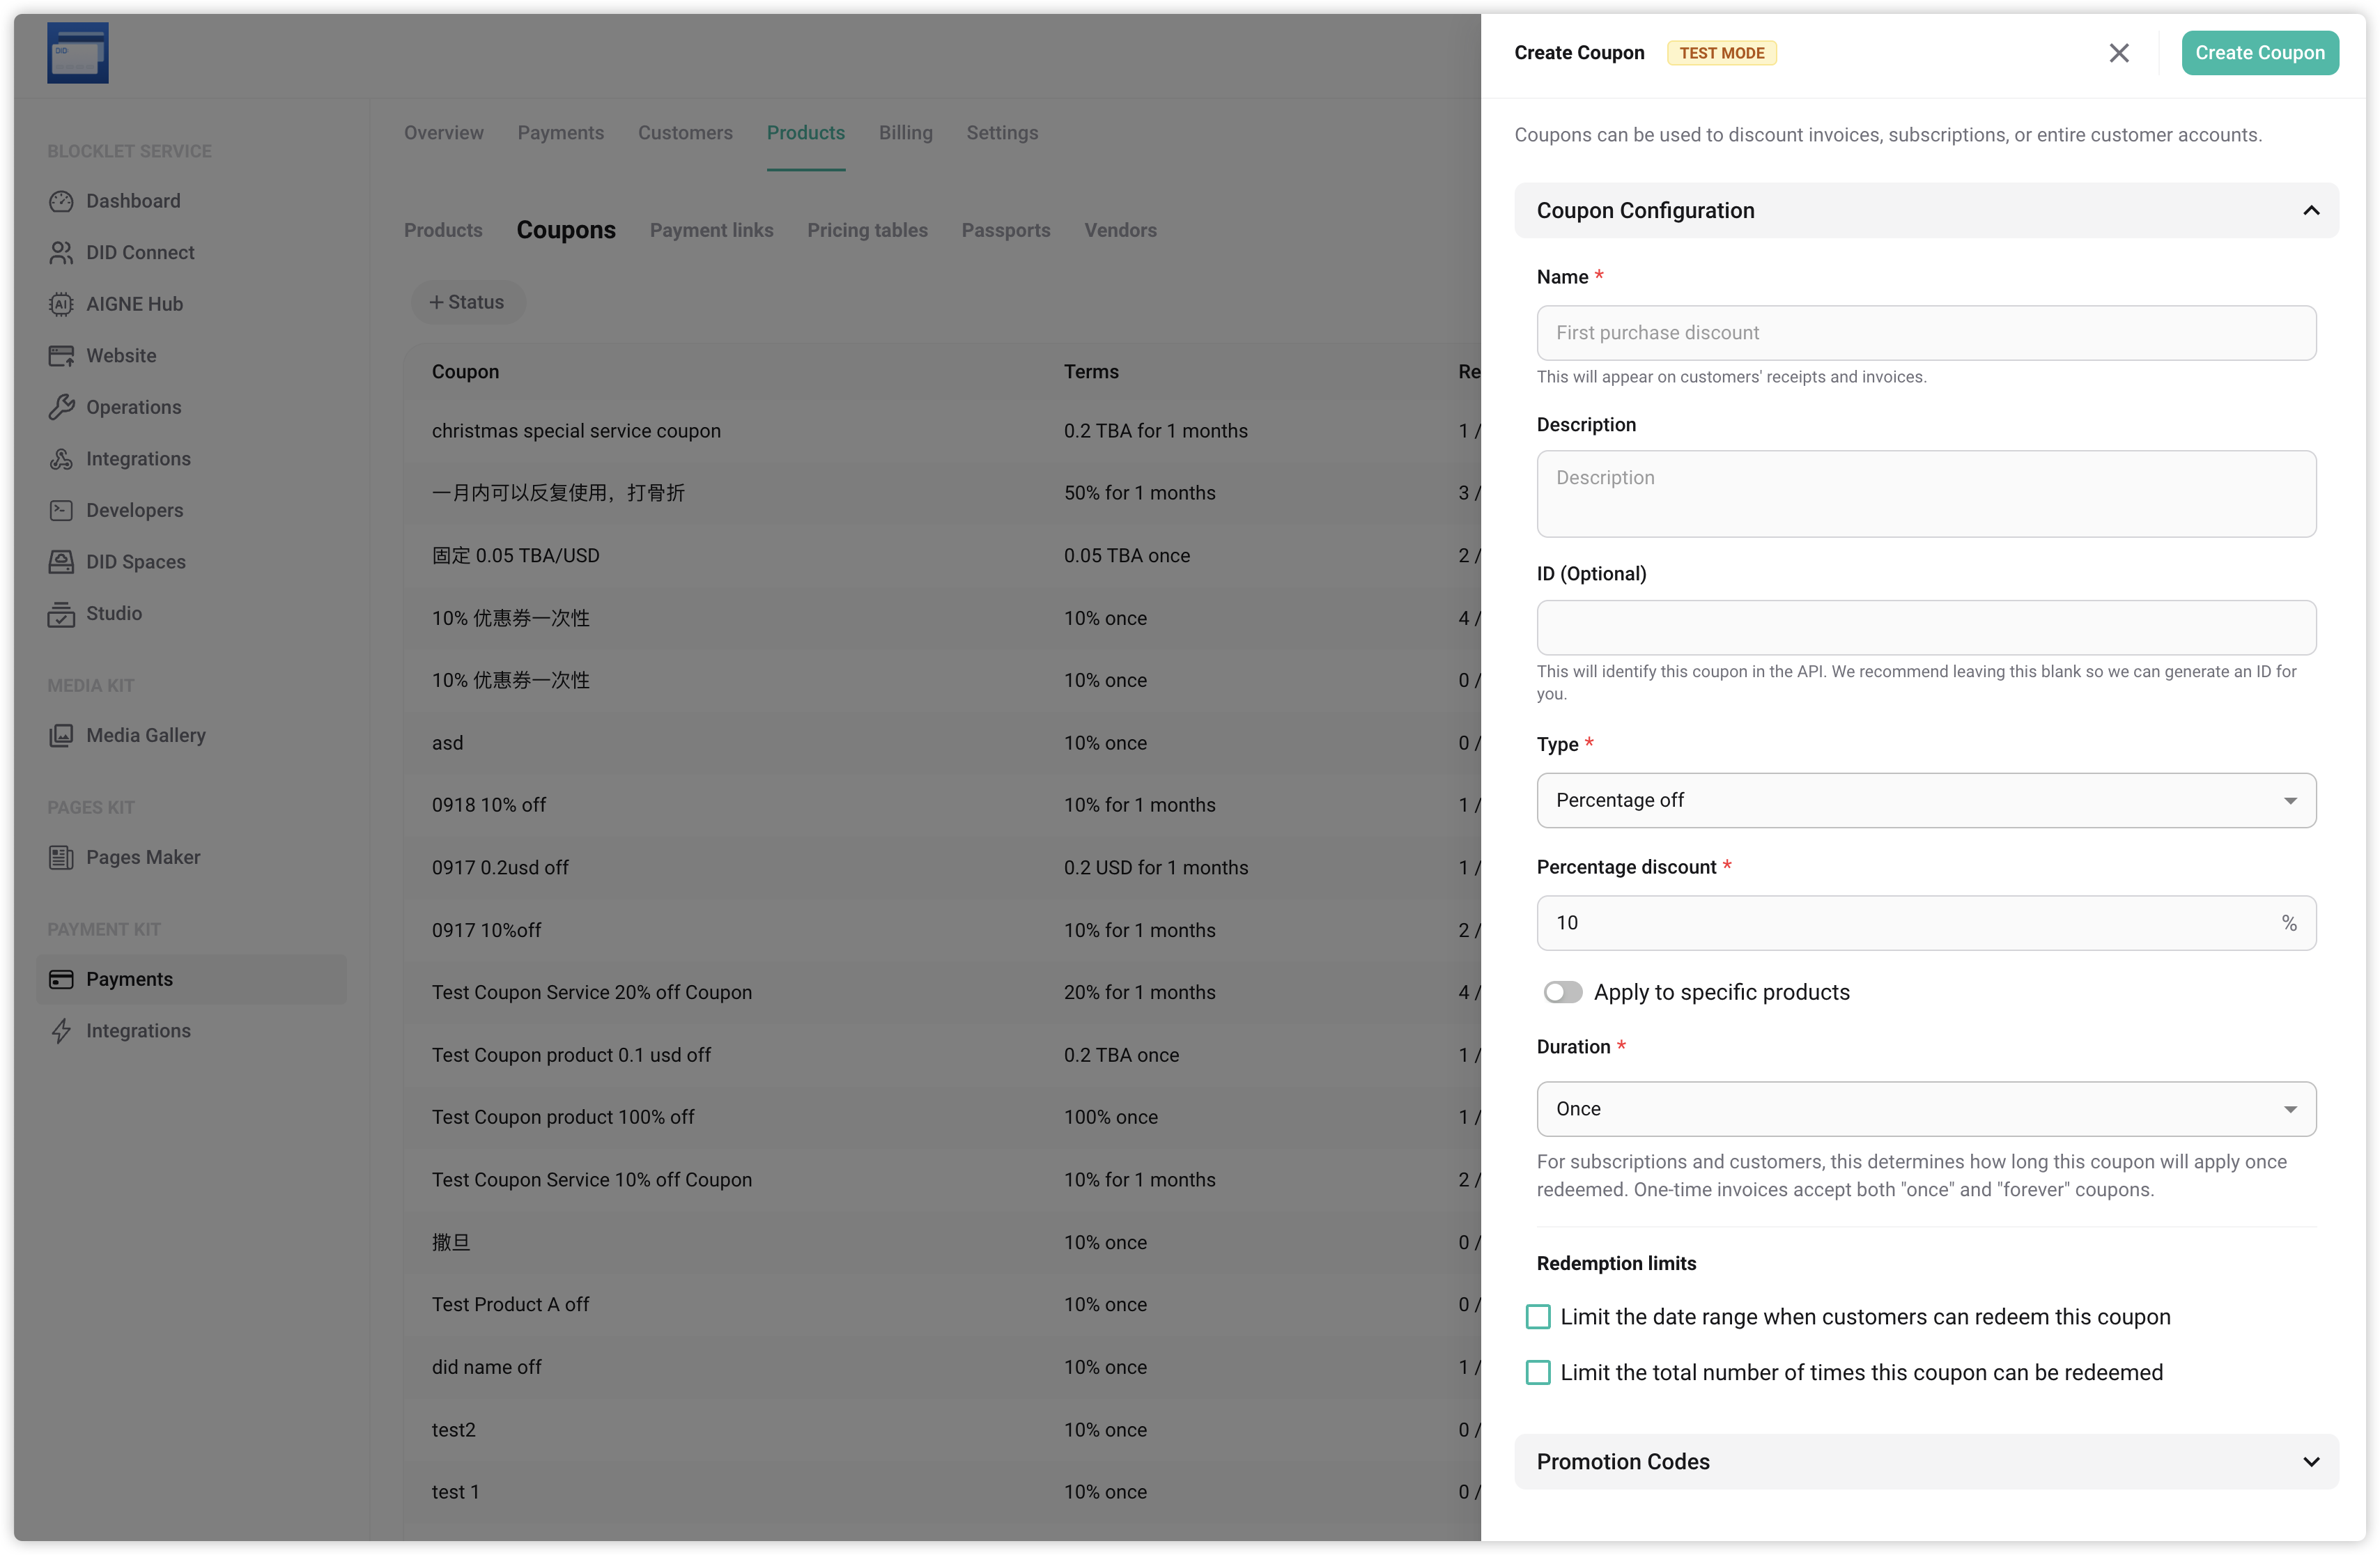Toggle Apply to specific products switch
This screenshot has height=1555, width=2380.
tap(1562, 992)
